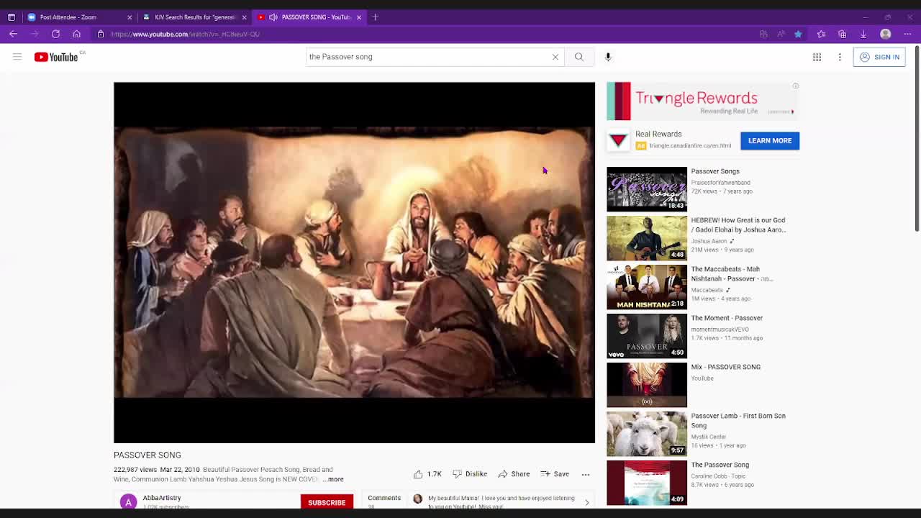Image resolution: width=921 pixels, height=518 pixels.
Task: Subscribe to AbbaArtistry channel
Action: (327, 502)
